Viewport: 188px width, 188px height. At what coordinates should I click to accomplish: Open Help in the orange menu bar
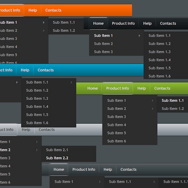point(32,10)
